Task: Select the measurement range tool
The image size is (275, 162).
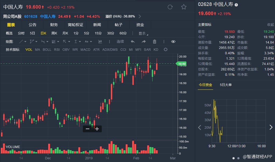Action: (x=76, y=41)
